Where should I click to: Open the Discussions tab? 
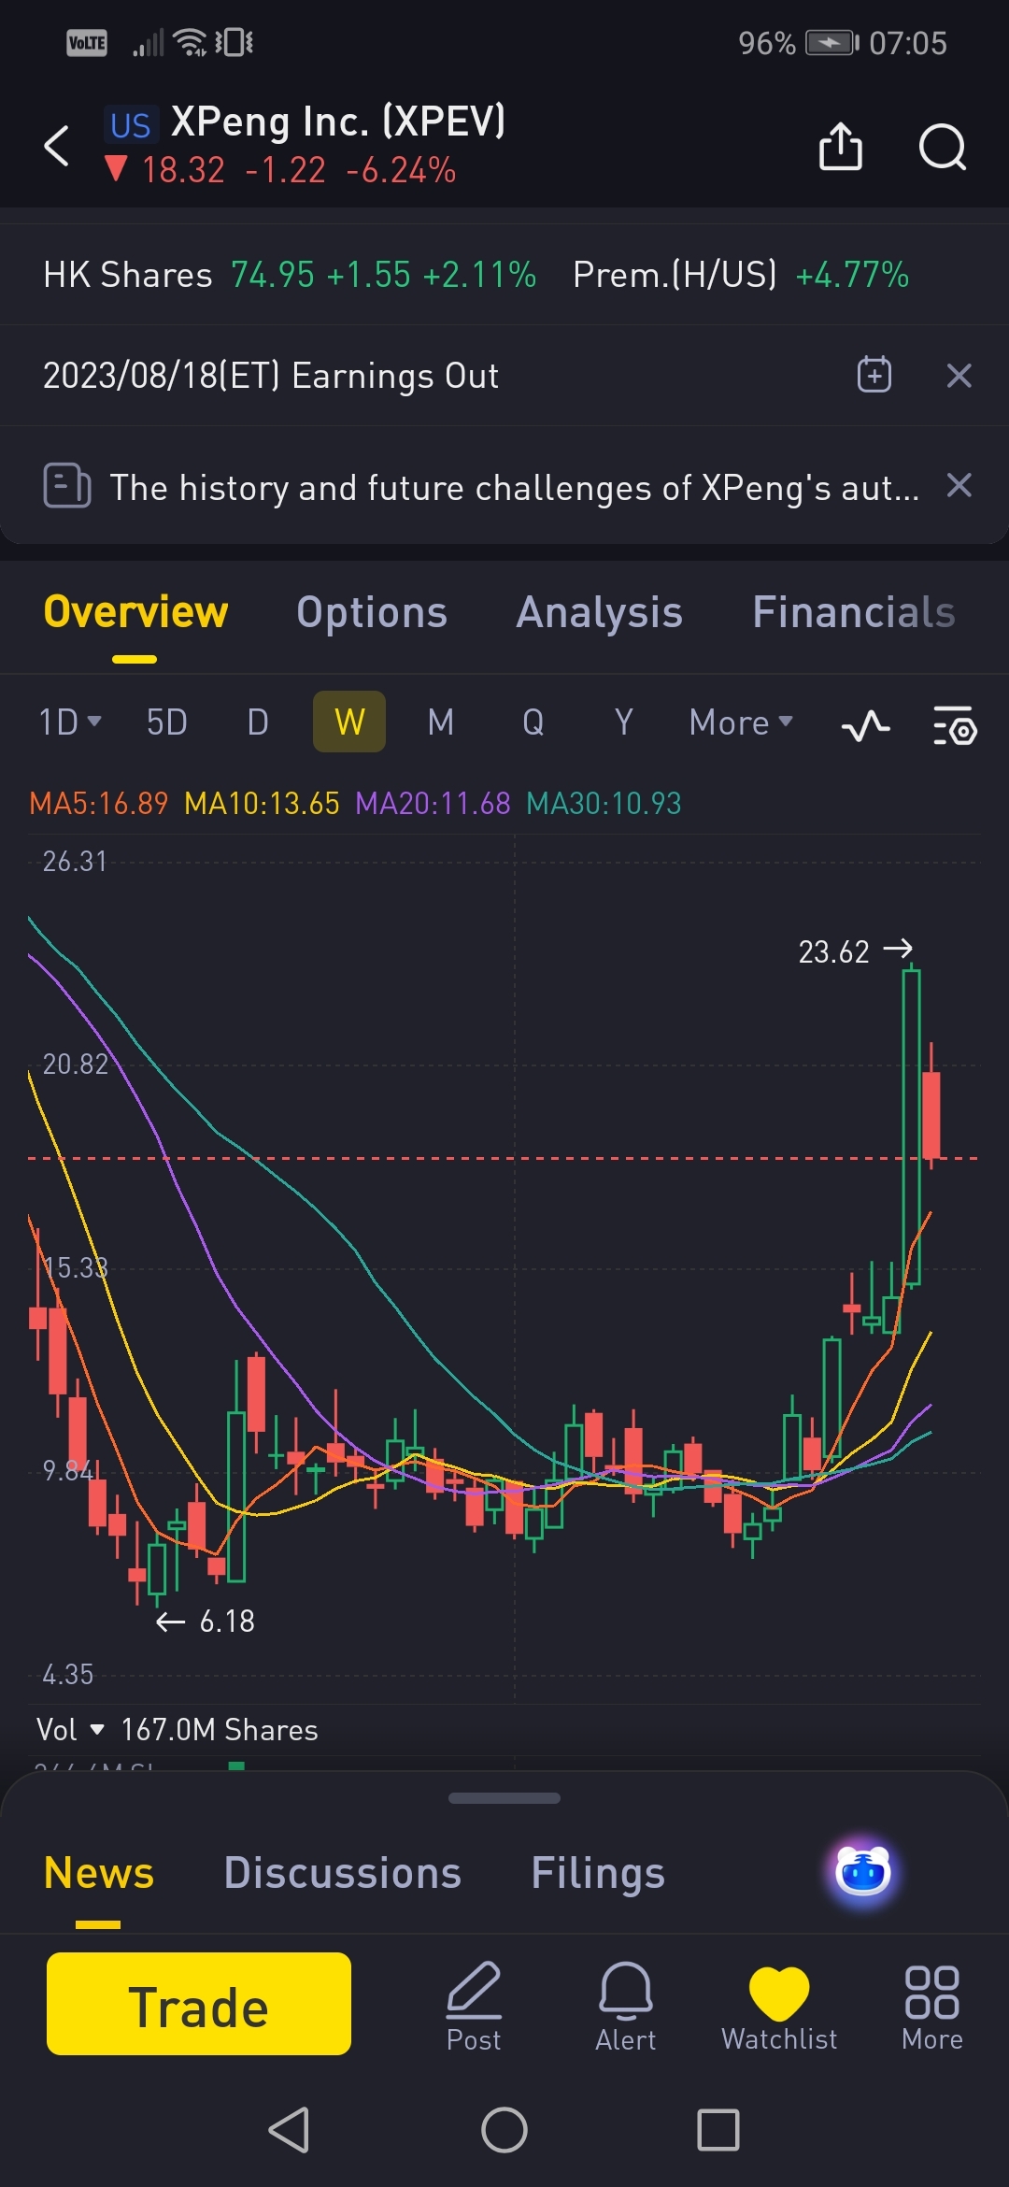point(343,1873)
